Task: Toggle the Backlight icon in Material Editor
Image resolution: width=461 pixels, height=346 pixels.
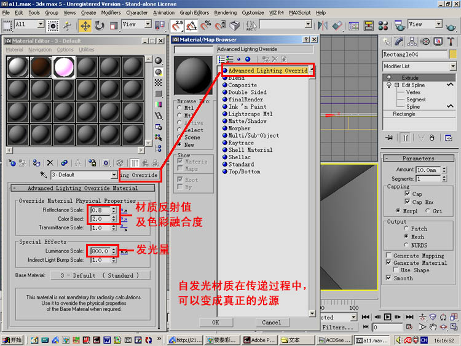Action: point(159,72)
